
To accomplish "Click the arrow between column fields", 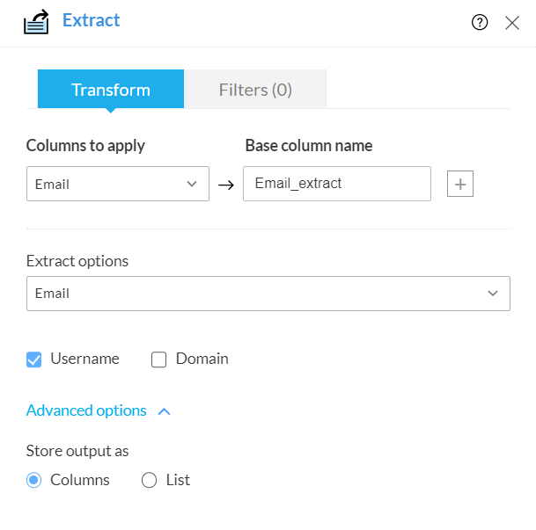I will coord(226,185).
